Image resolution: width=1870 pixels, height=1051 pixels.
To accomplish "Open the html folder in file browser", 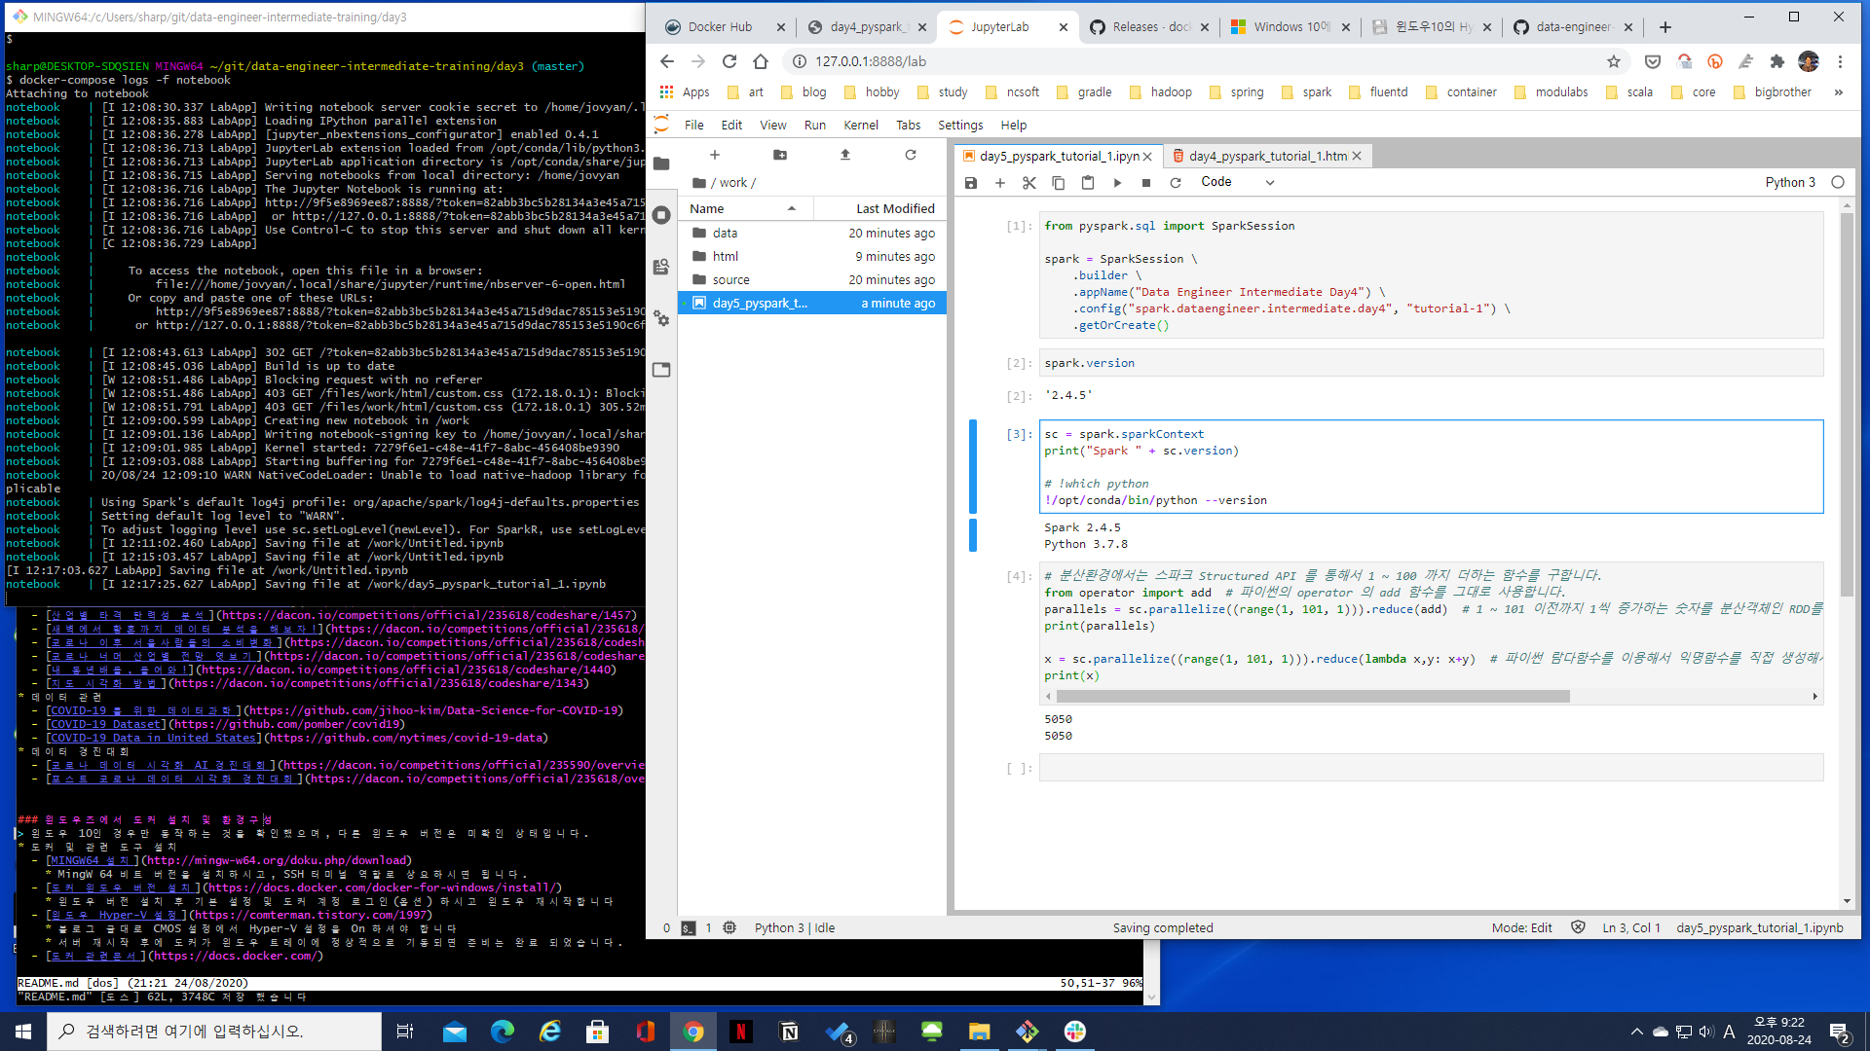I will (726, 256).
